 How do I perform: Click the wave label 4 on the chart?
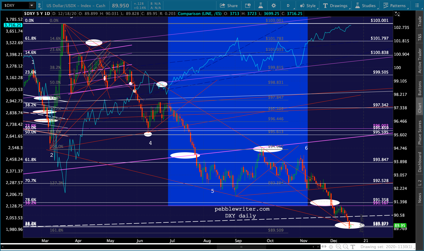tap(150, 143)
